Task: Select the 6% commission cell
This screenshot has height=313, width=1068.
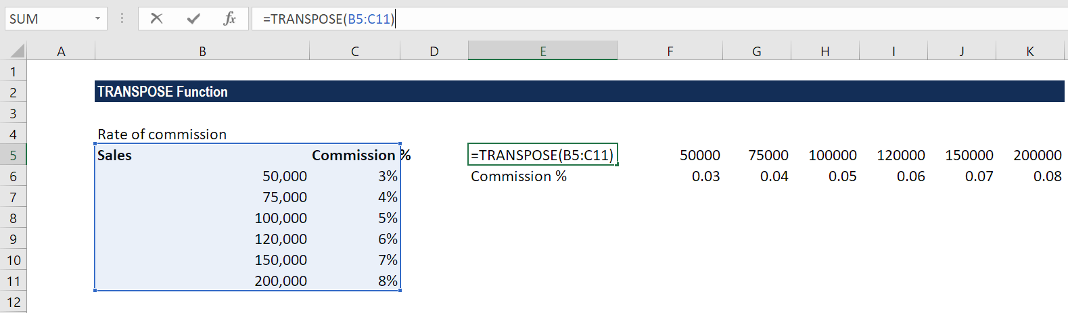Action: pyautogui.click(x=354, y=239)
